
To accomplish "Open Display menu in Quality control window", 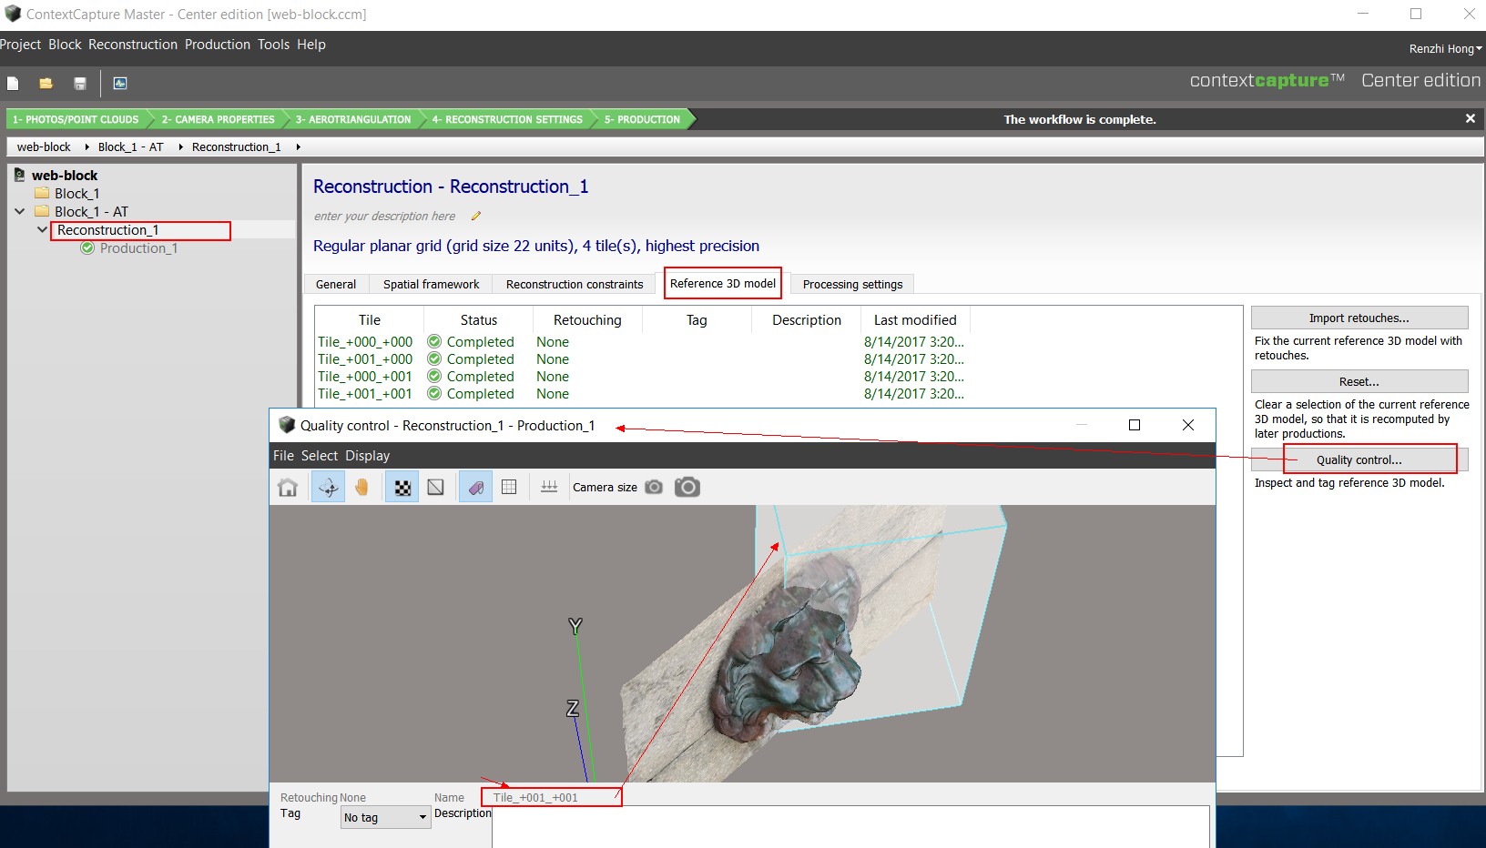I will click(x=368, y=456).
